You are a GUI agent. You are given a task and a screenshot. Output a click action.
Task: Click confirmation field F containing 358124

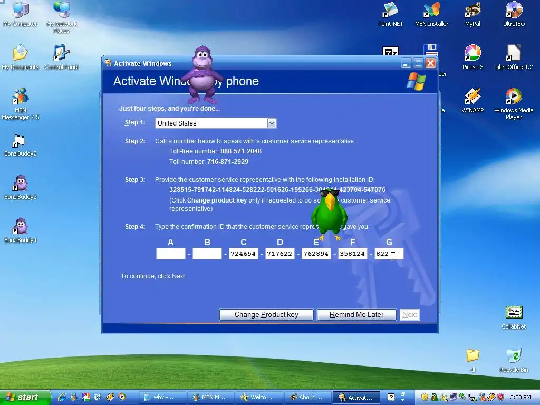[x=353, y=254]
